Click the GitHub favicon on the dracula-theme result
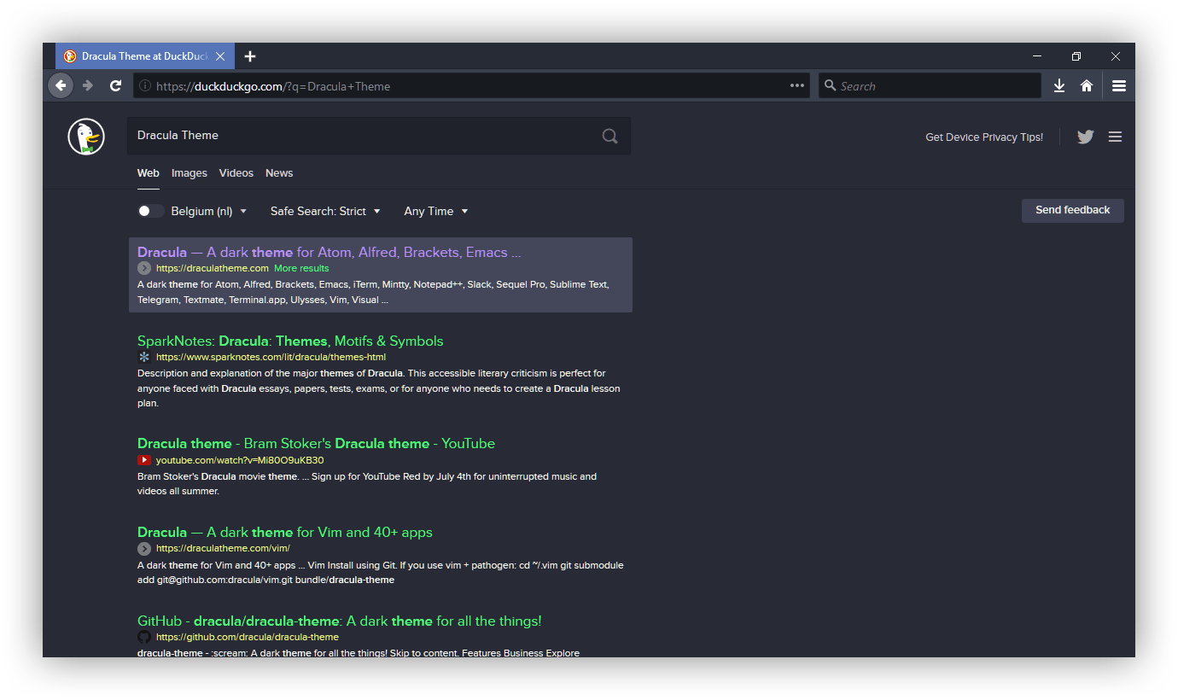Viewport: 1178px width, 700px height. [143, 637]
